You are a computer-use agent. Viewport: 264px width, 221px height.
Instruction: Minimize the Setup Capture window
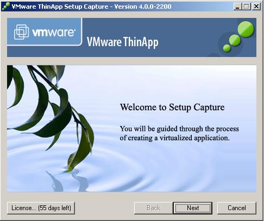tap(237, 7)
